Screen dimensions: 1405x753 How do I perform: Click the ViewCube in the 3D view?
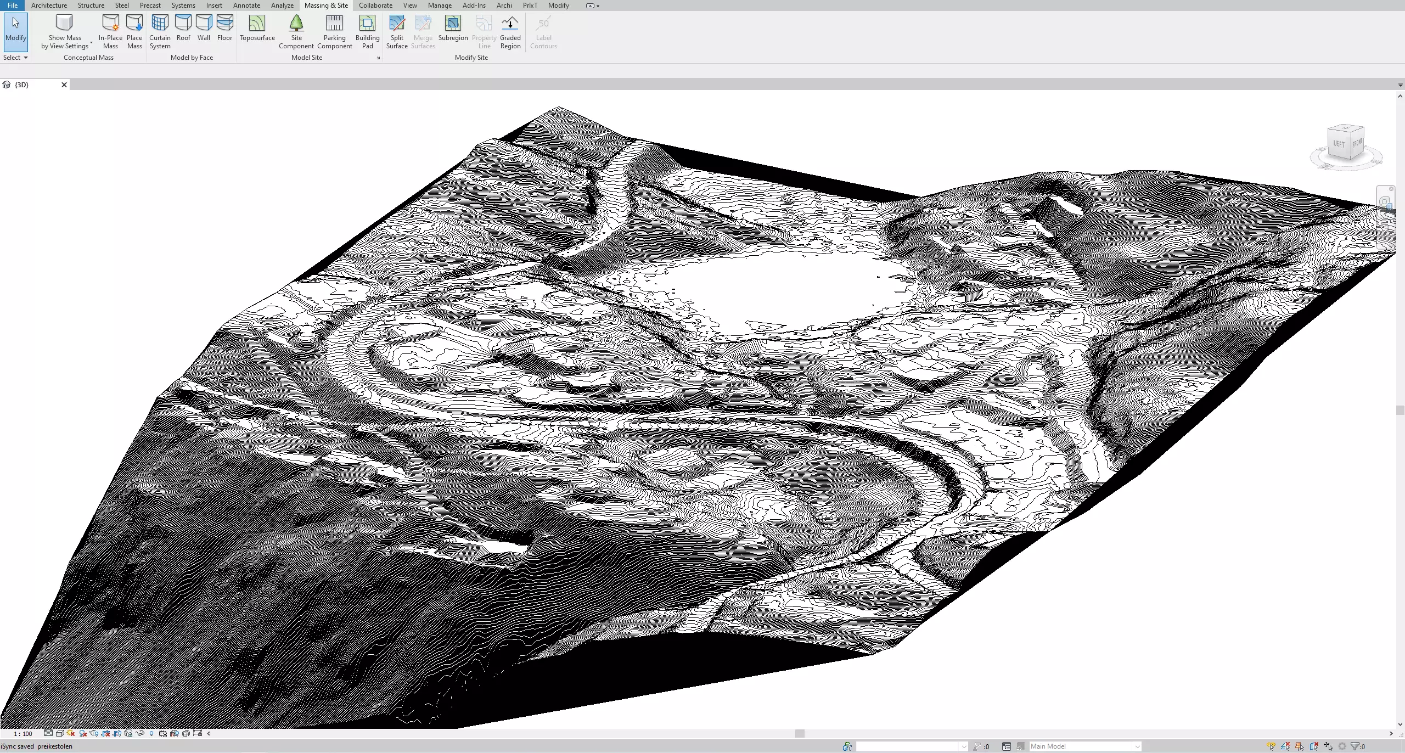1345,143
